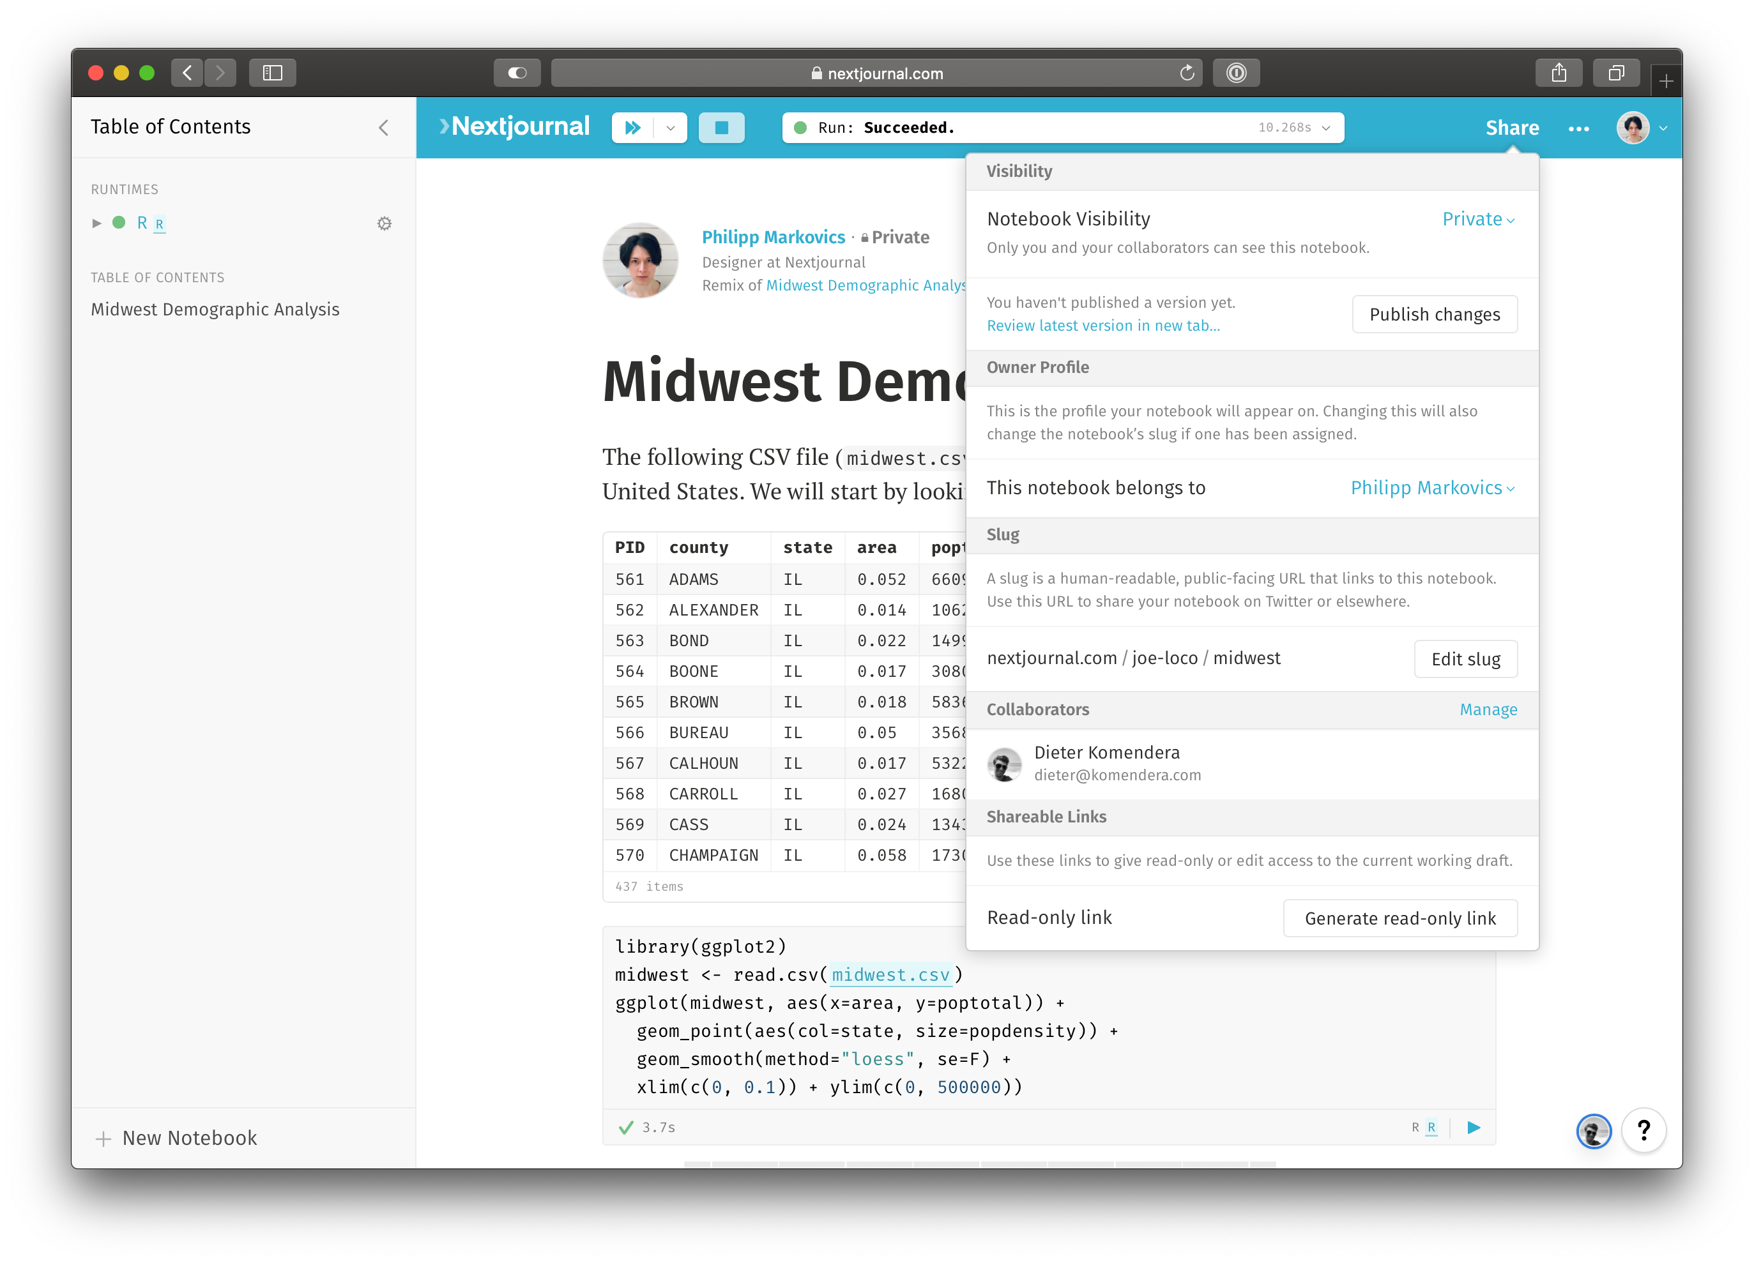Reload the page with refresh icon
The height and width of the screenshot is (1263, 1754).
pyautogui.click(x=1186, y=73)
